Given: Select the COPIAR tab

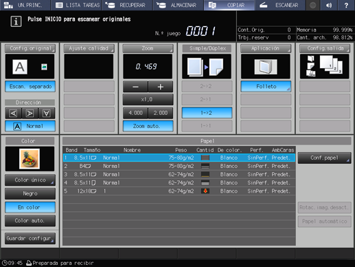Looking at the screenshot, I should tap(229, 5).
